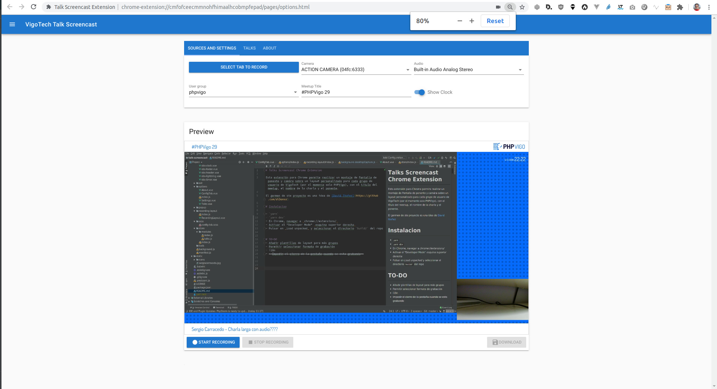Click the browser address bar URL

pos(215,7)
